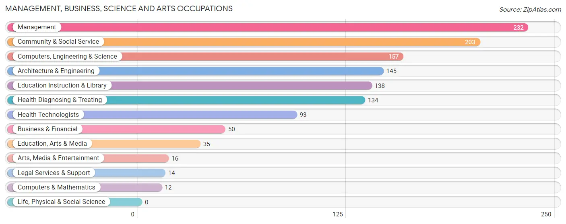Select the Architecture & Engineering label
This screenshot has height=224, width=566.
56,71
